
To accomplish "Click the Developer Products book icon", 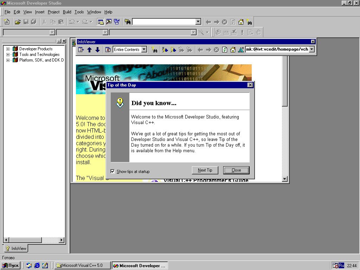I will [15, 49].
